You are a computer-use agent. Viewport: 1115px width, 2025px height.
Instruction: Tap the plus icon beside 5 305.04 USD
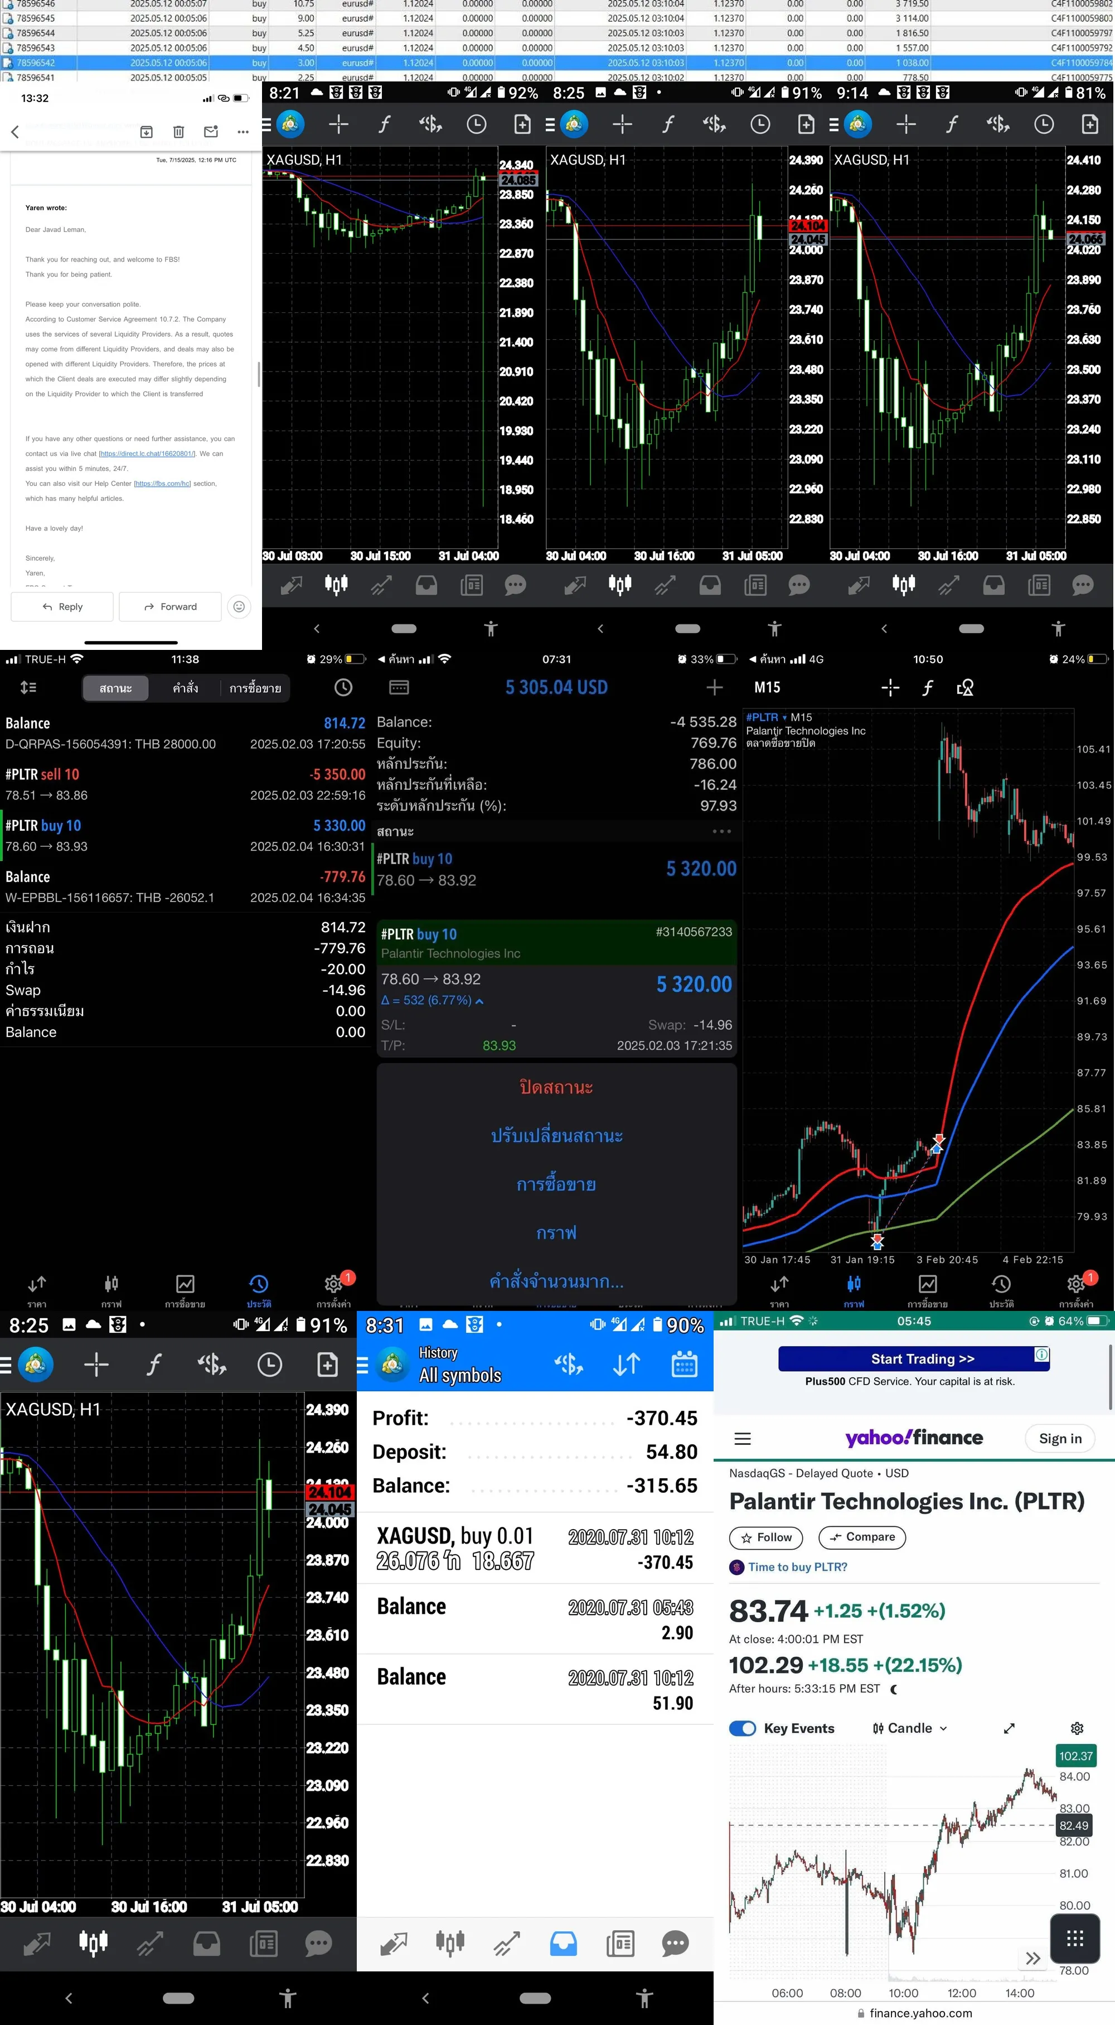[714, 688]
